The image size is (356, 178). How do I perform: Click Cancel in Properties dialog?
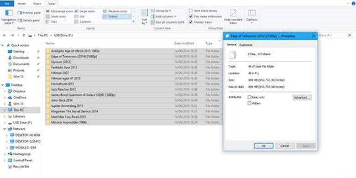[x=285, y=146]
